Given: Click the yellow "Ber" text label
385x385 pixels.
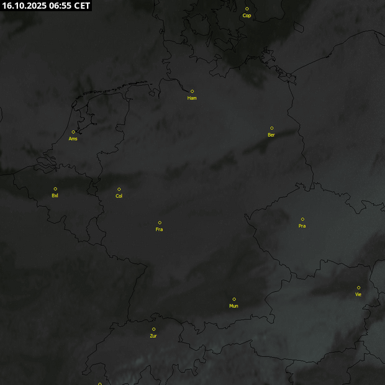Looking at the screenshot, I should 271,135.
